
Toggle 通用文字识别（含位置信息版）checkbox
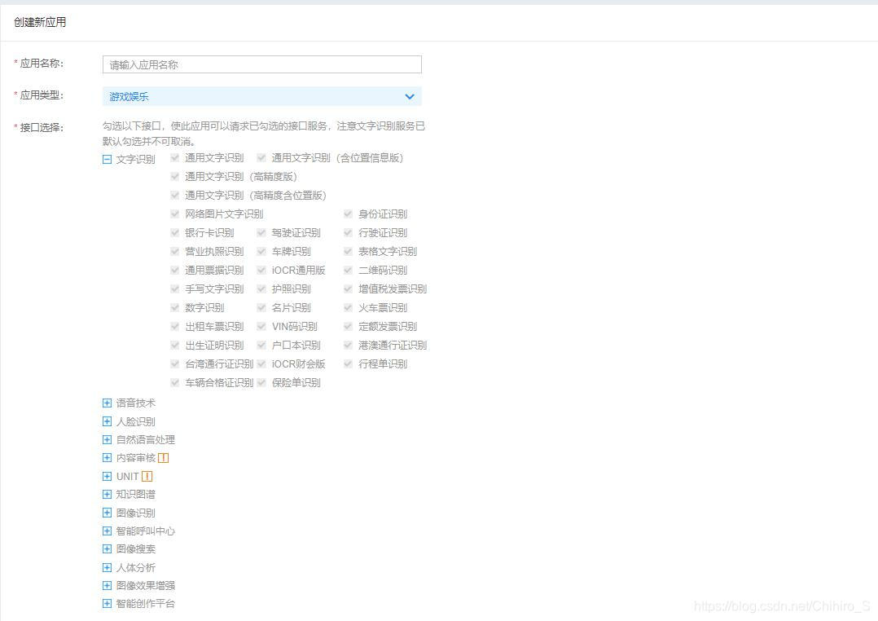click(x=261, y=158)
